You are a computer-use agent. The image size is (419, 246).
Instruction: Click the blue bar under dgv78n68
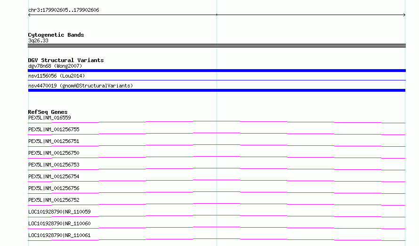217,71
